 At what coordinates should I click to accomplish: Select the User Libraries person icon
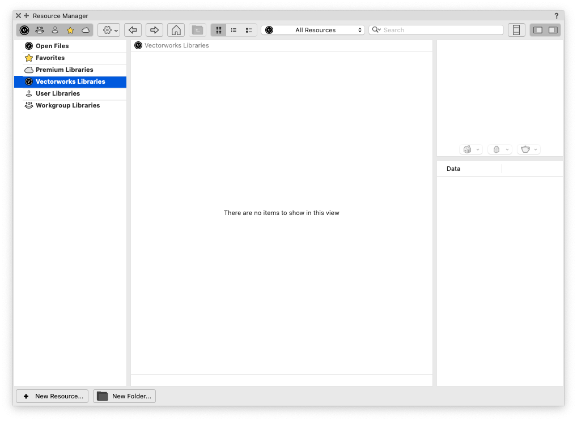54,29
